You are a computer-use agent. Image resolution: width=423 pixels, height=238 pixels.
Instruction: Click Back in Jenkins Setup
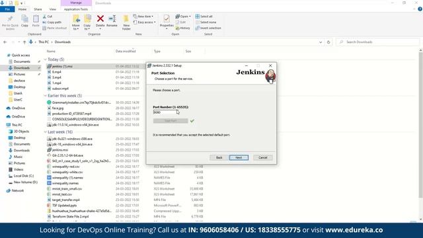(219, 157)
